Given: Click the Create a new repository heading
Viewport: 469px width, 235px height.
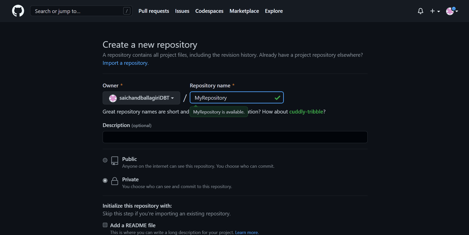Looking at the screenshot, I should 150,45.
